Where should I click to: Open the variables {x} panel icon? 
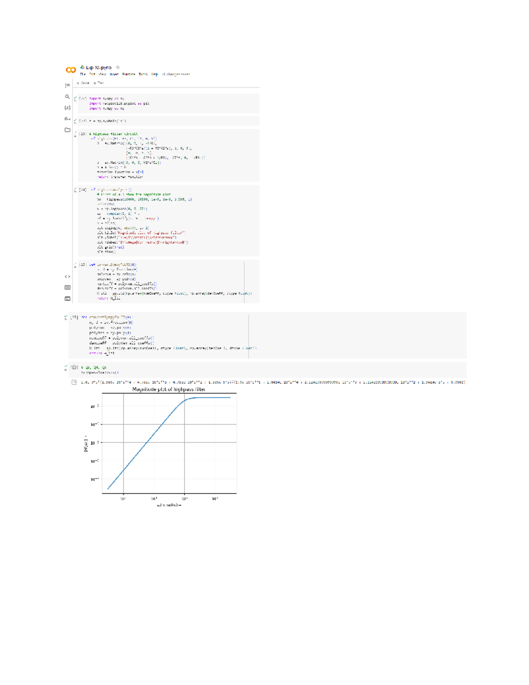[67, 108]
